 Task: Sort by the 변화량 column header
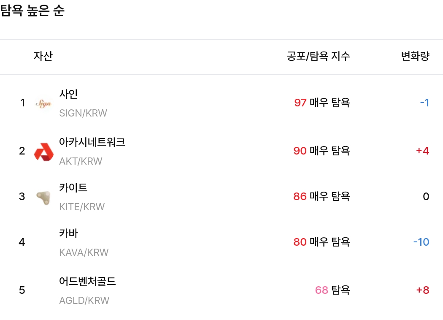(x=415, y=56)
